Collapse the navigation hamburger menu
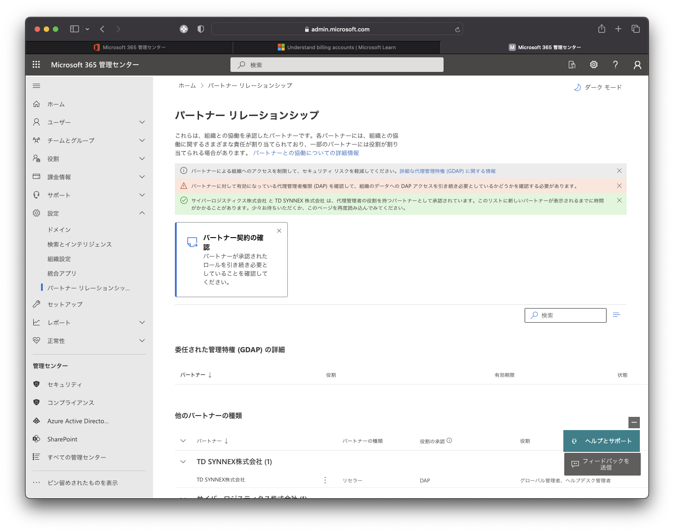 point(36,86)
